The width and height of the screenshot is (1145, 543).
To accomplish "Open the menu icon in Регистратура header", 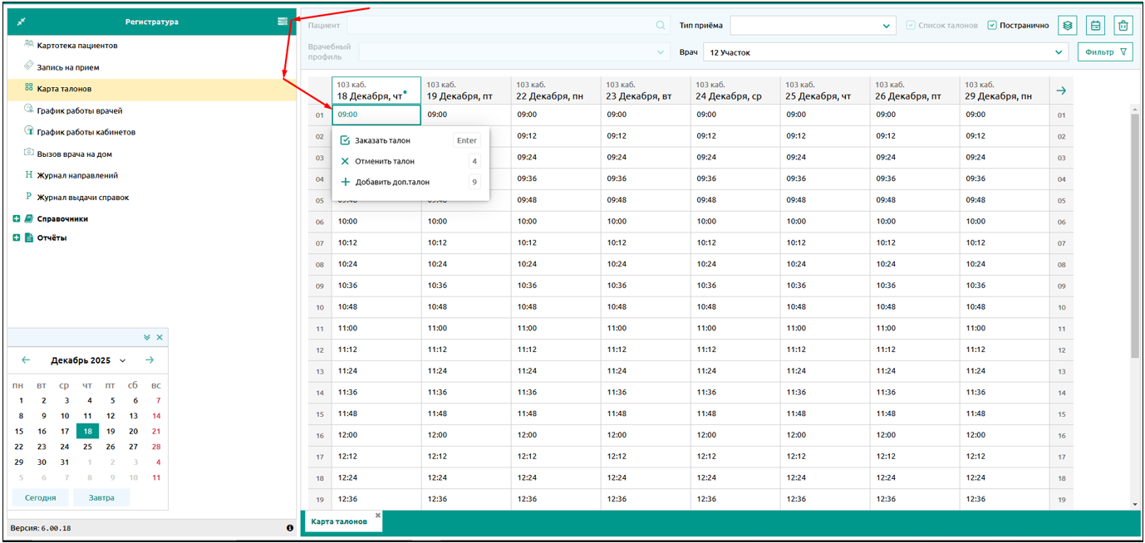I will pyautogui.click(x=283, y=22).
